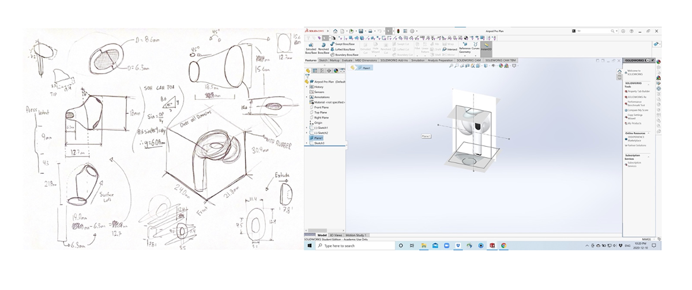Image resolution: width=692 pixels, height=290 pixels.
Task: Open the PropertyManager tab icon
Action: point(315,71)
